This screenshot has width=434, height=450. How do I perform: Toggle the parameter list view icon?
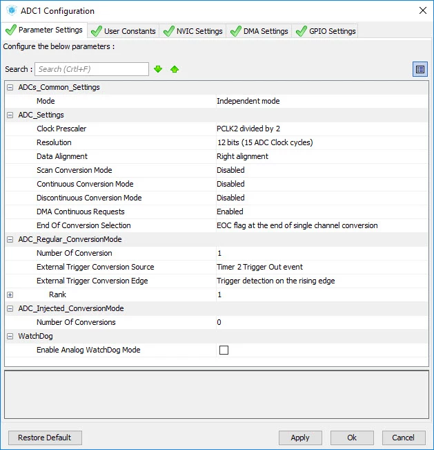coord(420,69)
